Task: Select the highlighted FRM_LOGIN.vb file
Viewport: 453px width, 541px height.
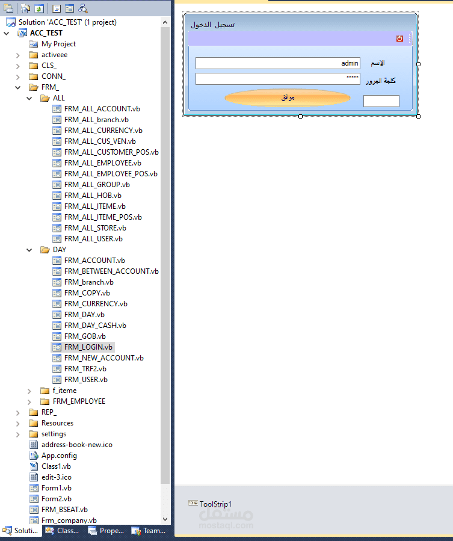Action: point(88,347)
